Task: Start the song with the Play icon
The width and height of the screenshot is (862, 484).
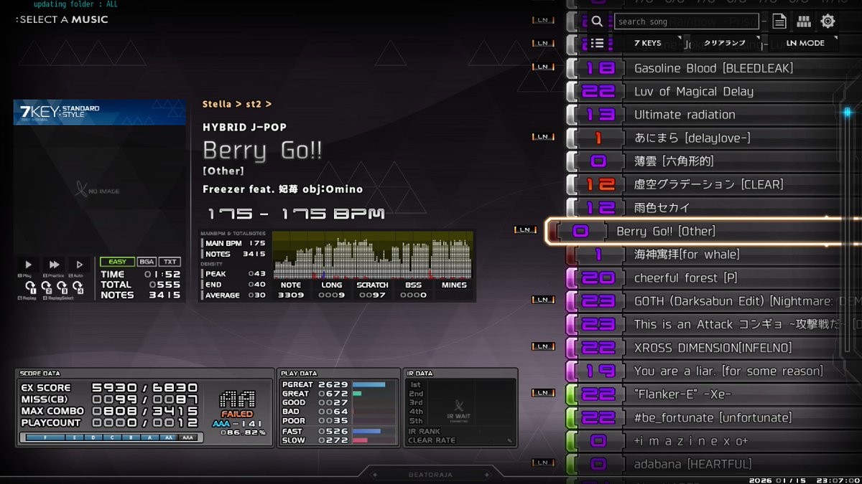Action: (29, 265)
